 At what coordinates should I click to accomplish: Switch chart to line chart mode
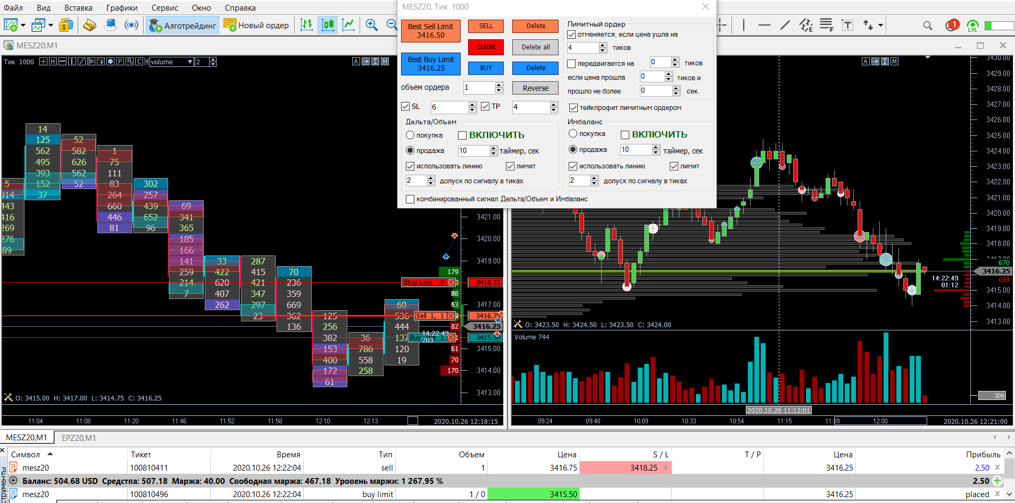348,25
